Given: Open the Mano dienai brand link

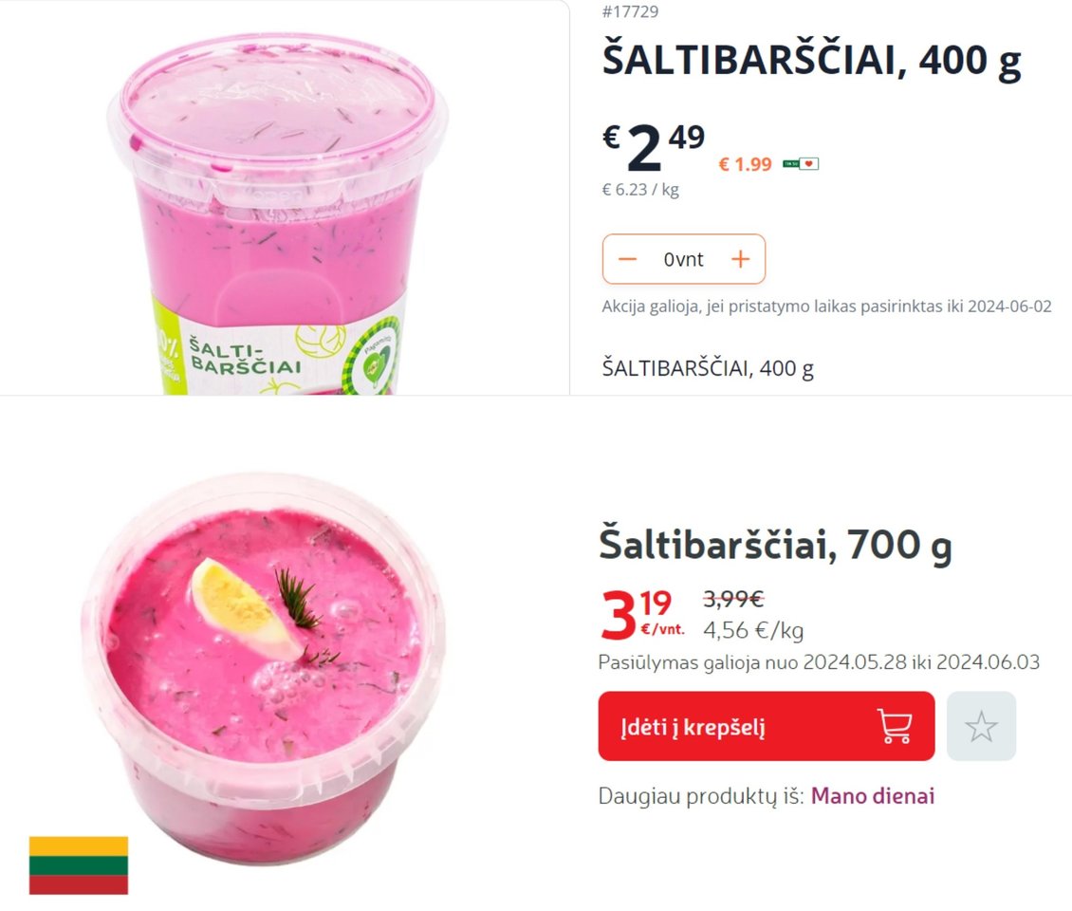Looking at the screenshot, I should [x=873, y=796].
